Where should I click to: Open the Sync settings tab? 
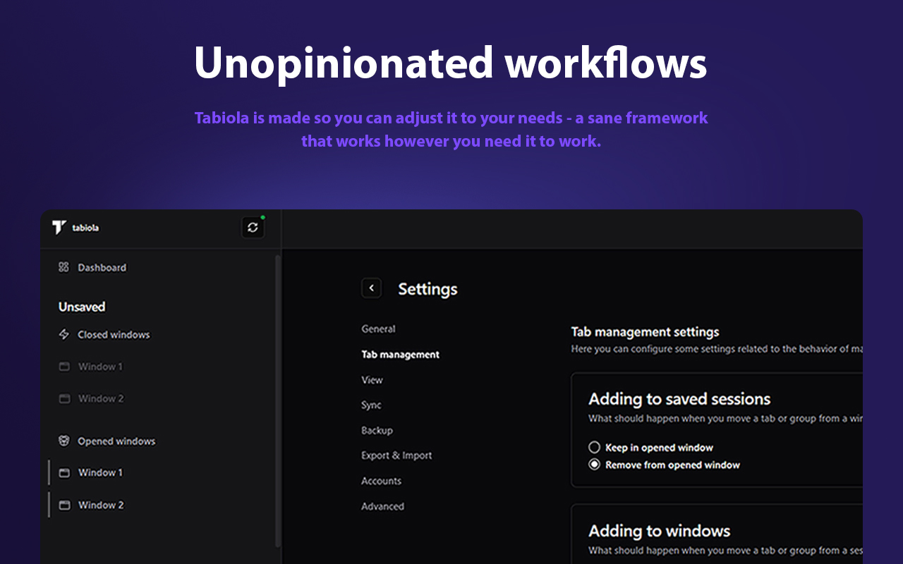click(x=371, y=405)
